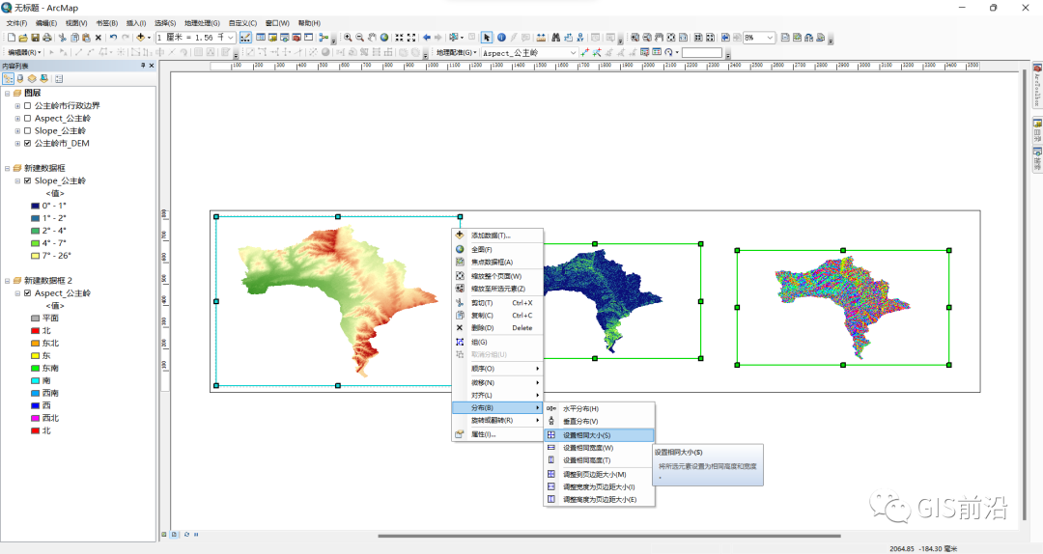Image resolution: width=1043 pixels, height=554 pixels.
Task: Click the layout Zoom In page icon
Action: click(635, 38)
